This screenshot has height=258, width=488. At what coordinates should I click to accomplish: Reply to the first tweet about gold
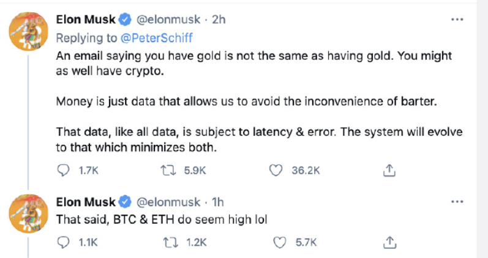(64, 171)
